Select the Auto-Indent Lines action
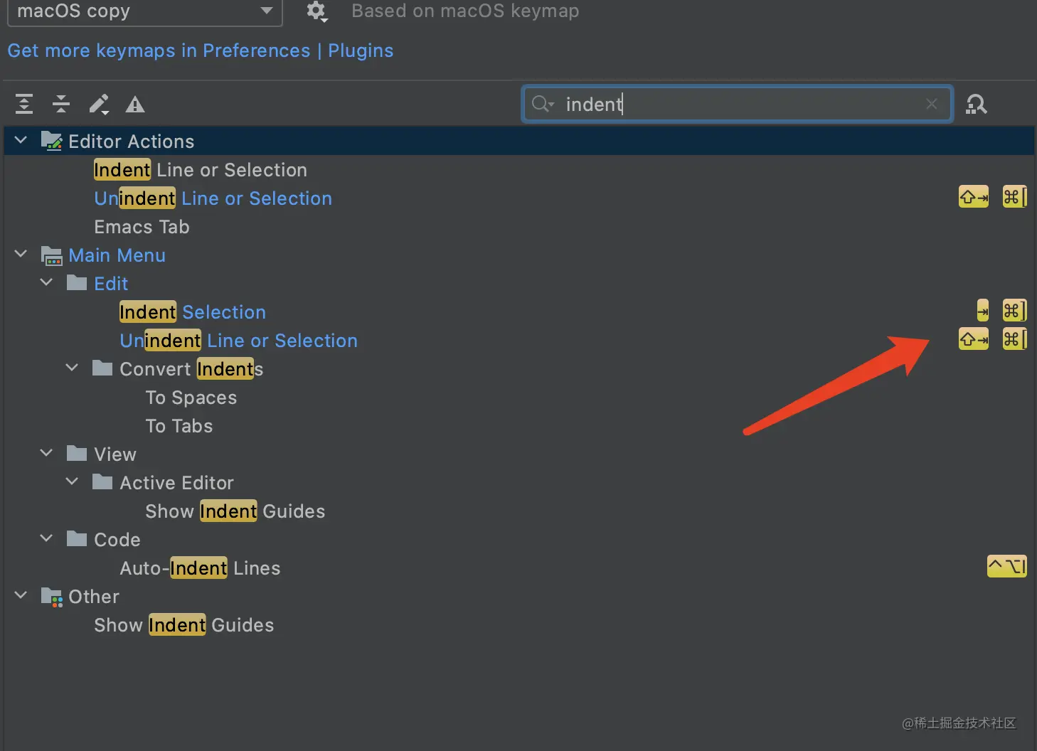The image size is (1037, 751). pos(200,568)
